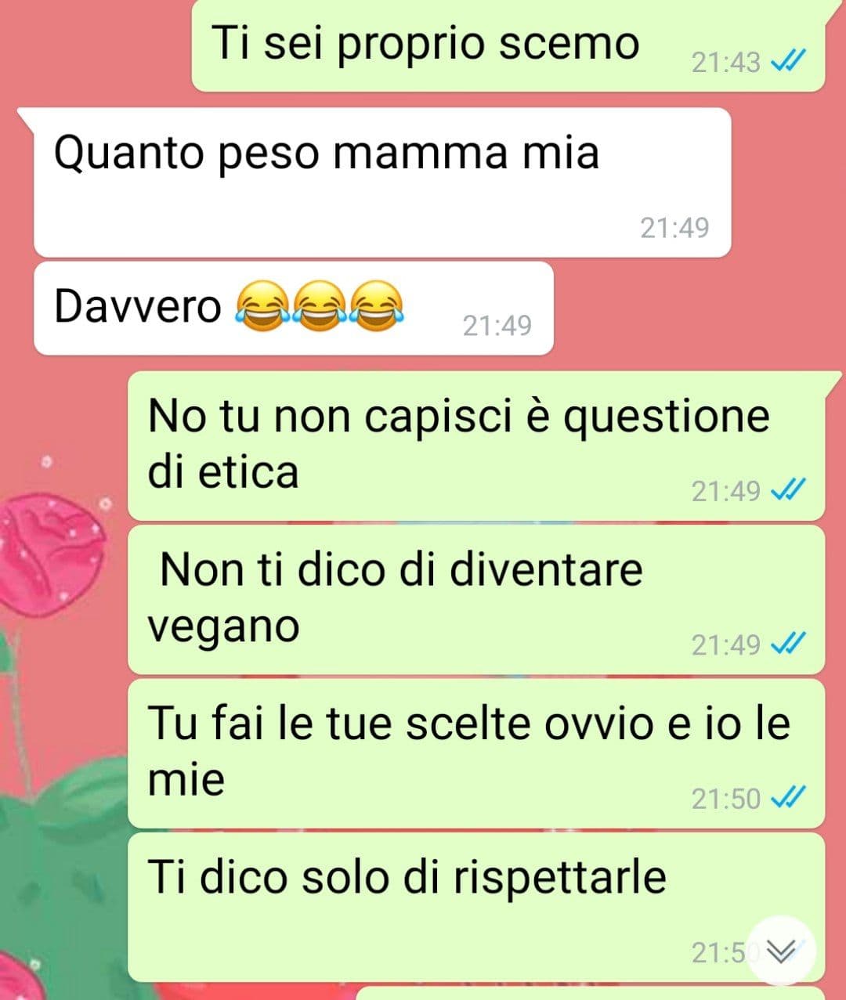Tap the 21:49 timestamp under 'Quanto peso mamma mia'
The height and width of the screenshot is (1000, 846).
coord(674,228)
